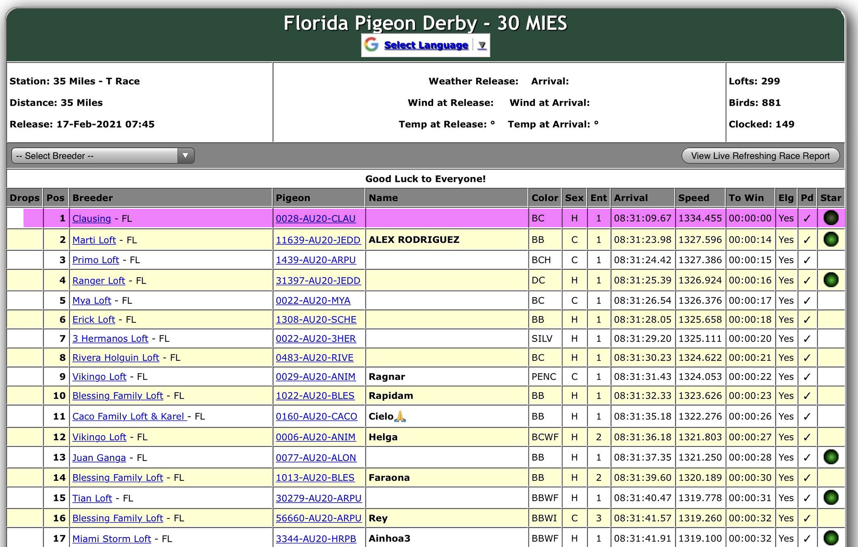The image size is (858, 547).
Task: Click the green star in Ranger Loft row
Action: click(830, 280)
